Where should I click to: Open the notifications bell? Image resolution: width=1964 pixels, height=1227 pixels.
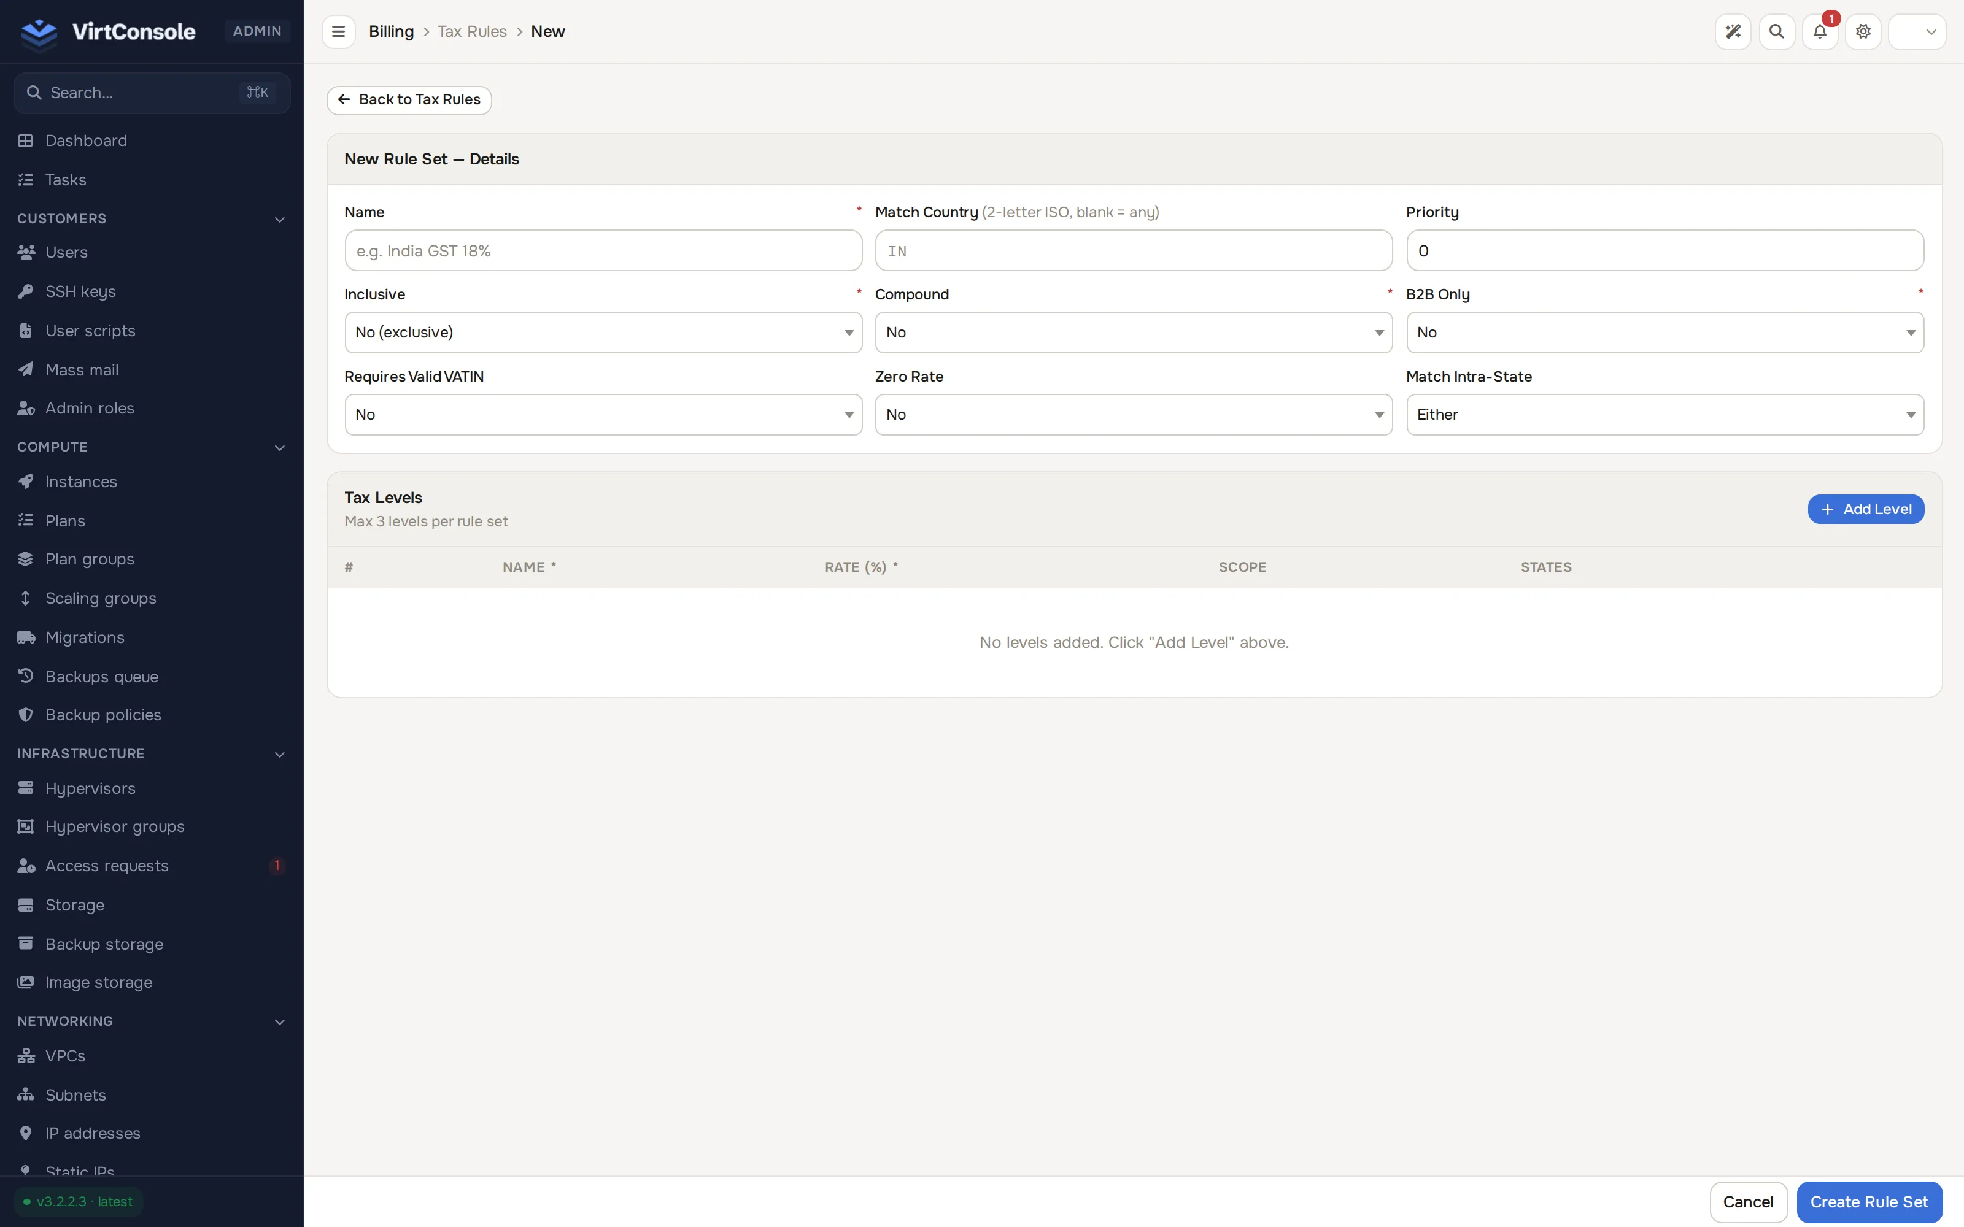(1820, 32)
